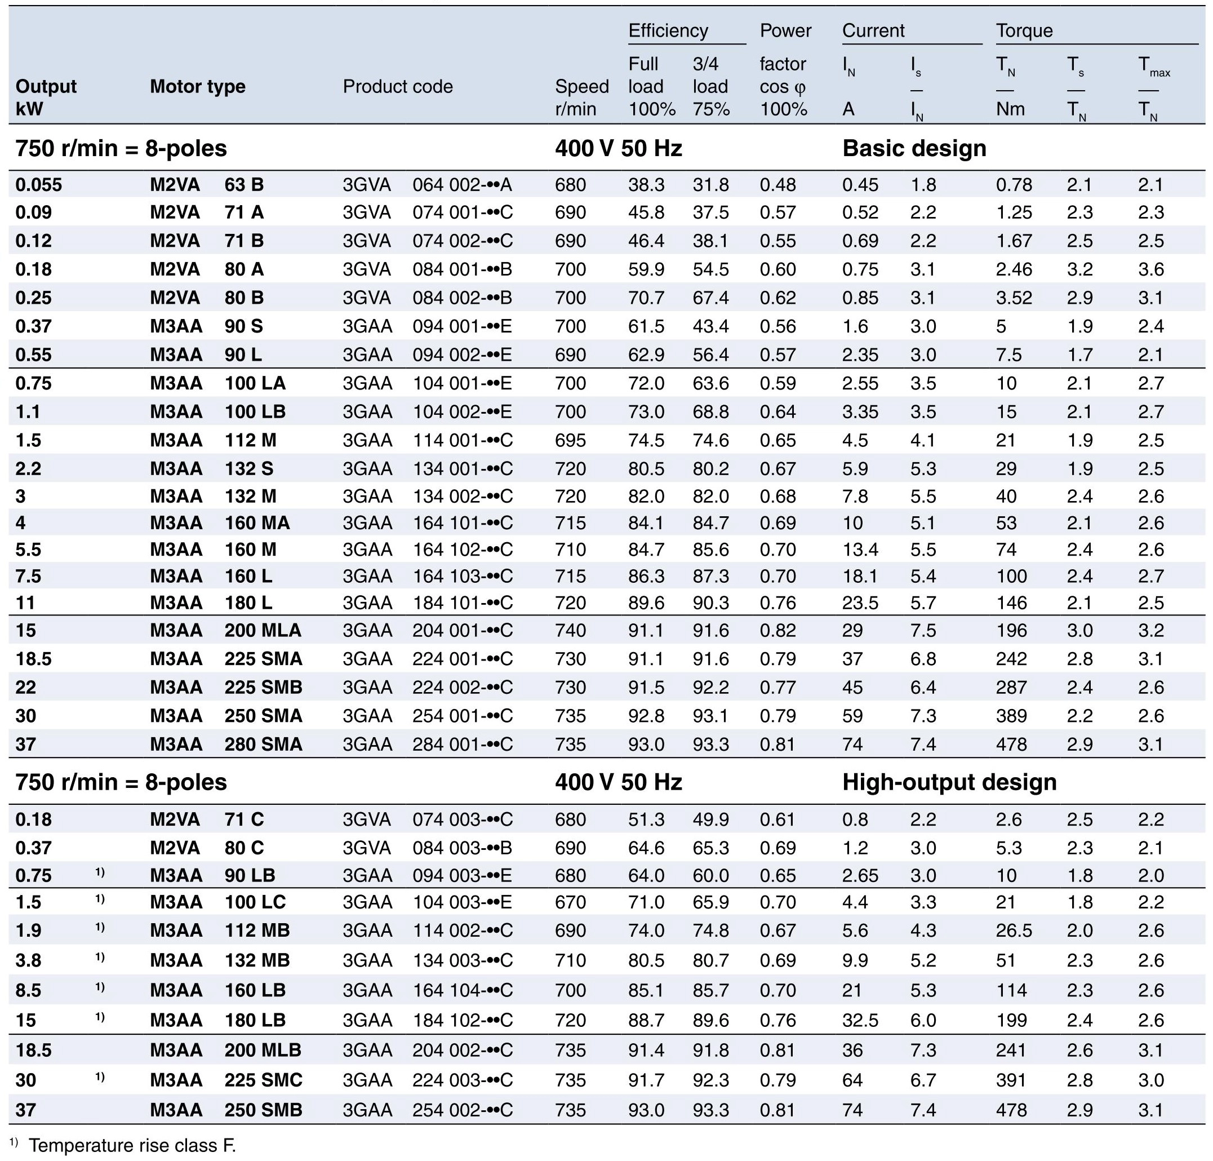
Task: Click the Torque header label
Action: click(1024, 30)
